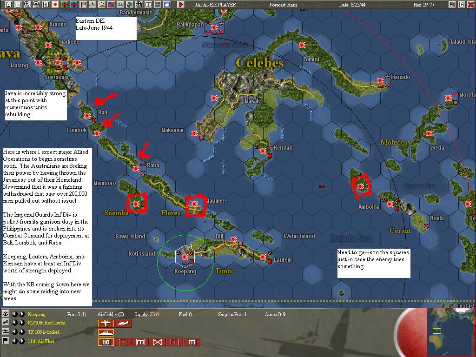476x357 pixels.
Task: Click the 'Aircraft: 9' text
Action: click(x=275, y=314)
